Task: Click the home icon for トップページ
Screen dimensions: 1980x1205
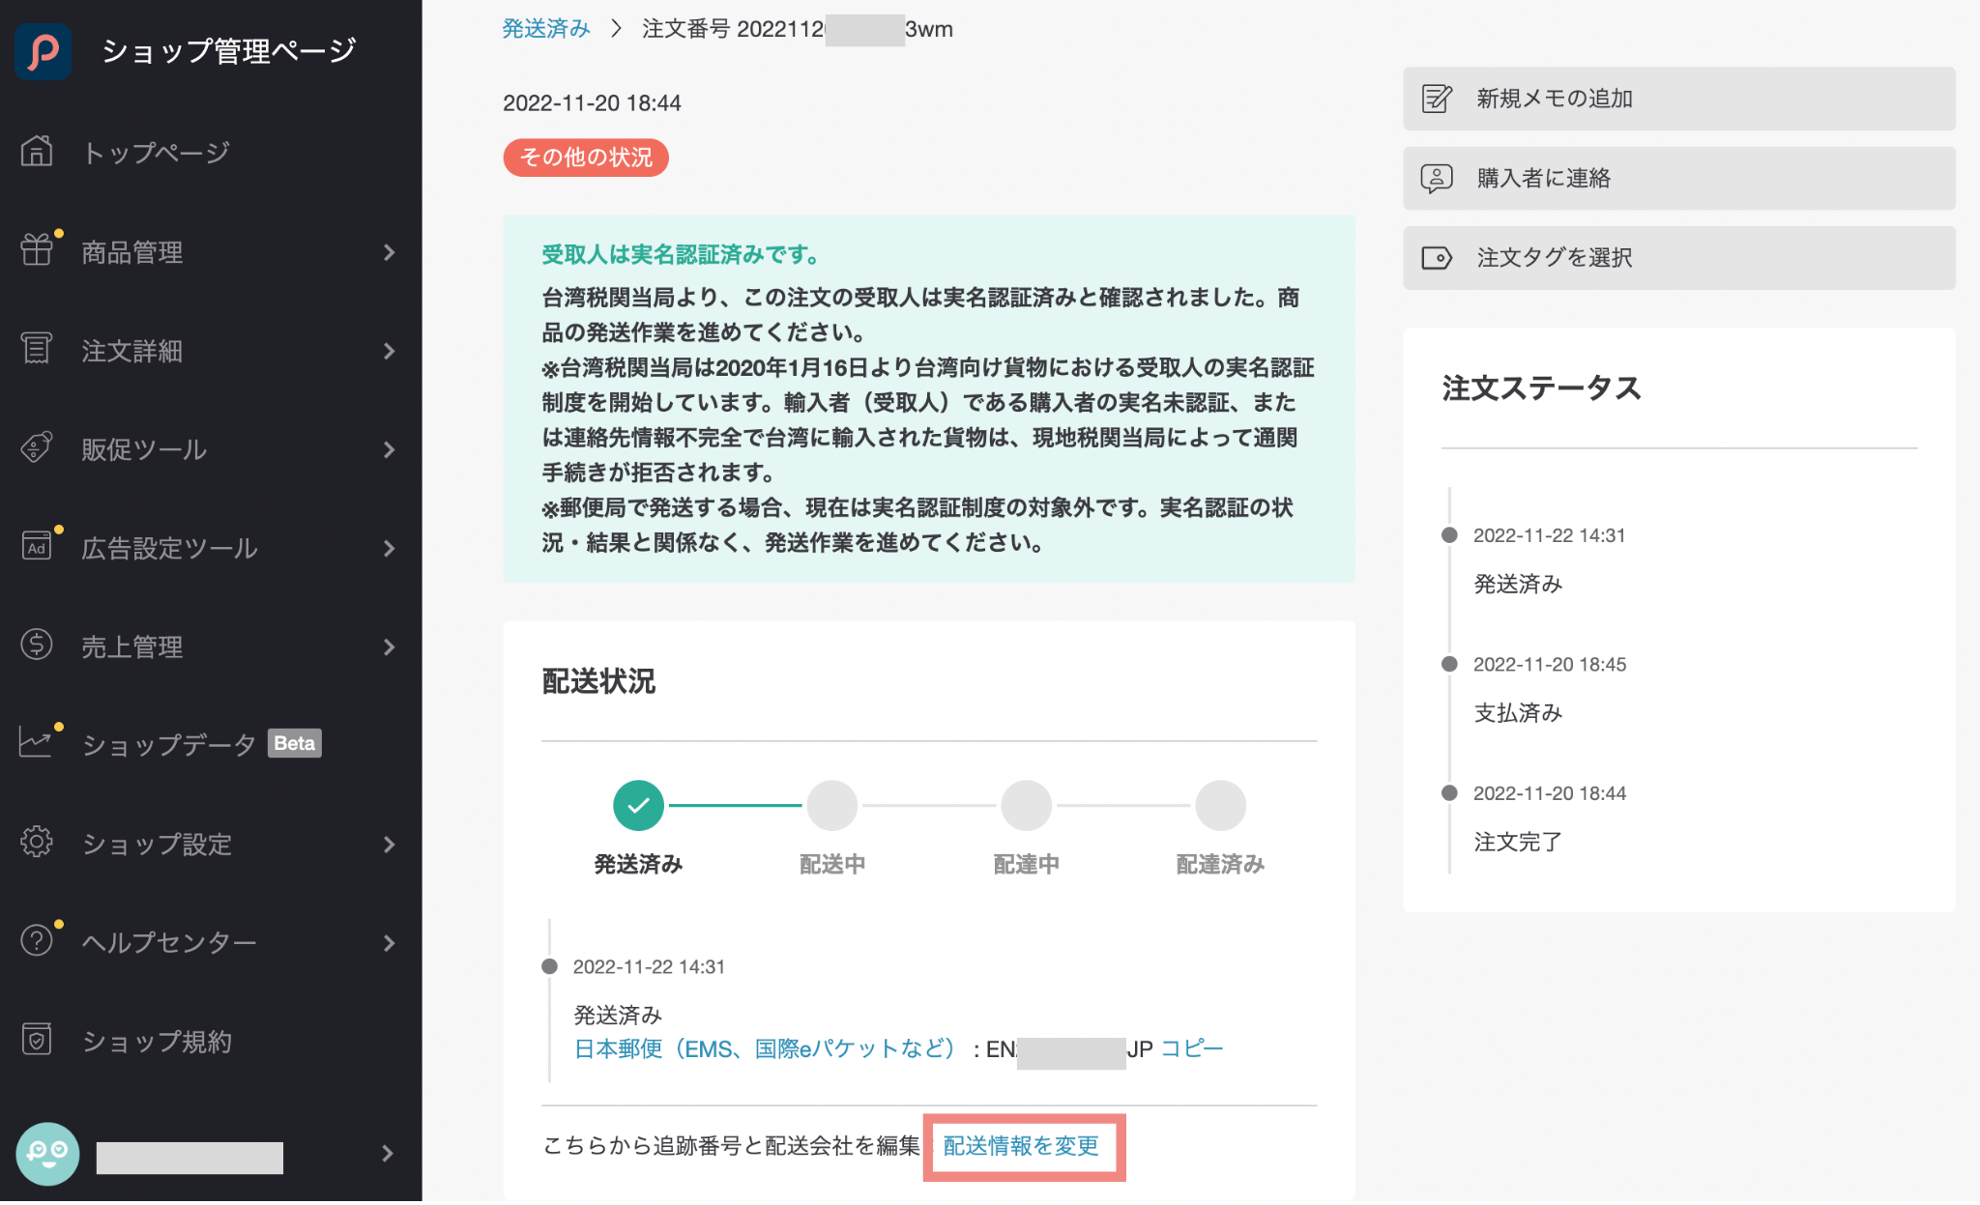Action: point(37,152)
